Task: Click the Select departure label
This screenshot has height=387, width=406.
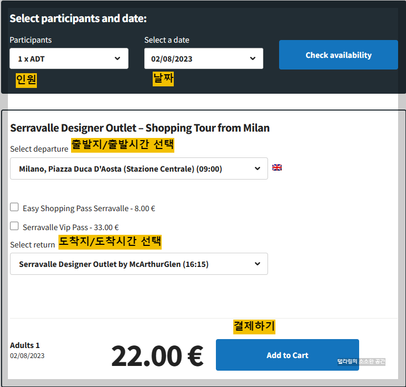Action: pos(39,149)
